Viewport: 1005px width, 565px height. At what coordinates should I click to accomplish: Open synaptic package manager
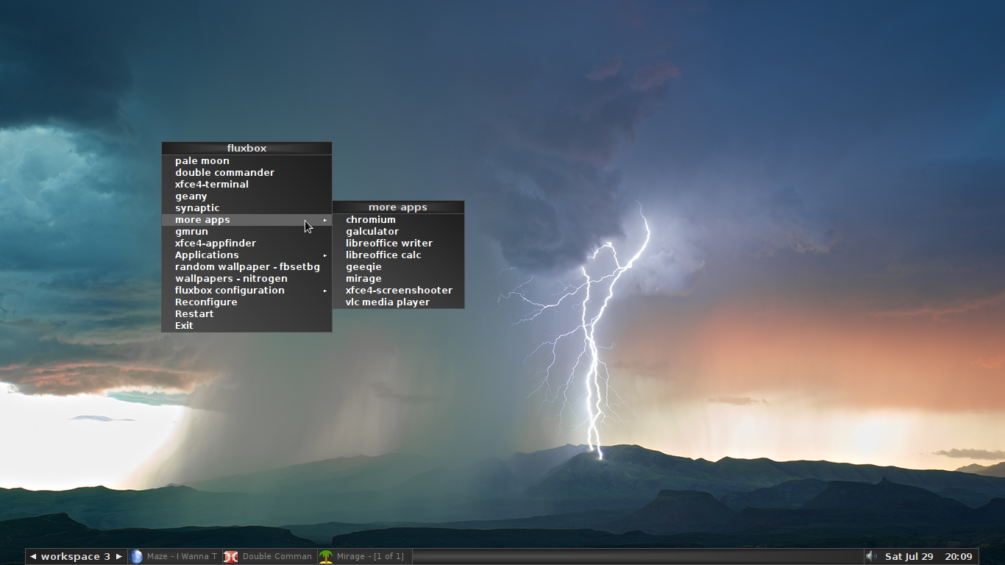coord(197,207)
